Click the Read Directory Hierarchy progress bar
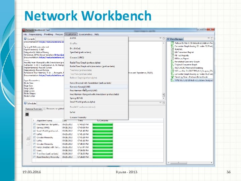This screenshot has width=241, height=181. click(x=103, y=157)
